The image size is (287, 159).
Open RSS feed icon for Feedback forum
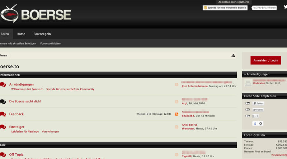click(177, 114)
